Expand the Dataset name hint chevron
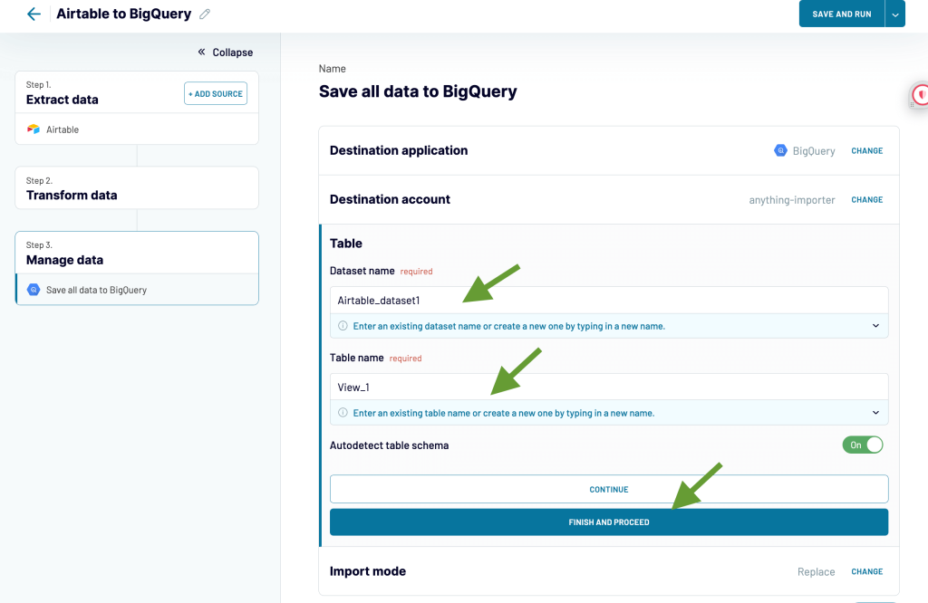This screenshot has width=928, height=603. pos(876,326)
